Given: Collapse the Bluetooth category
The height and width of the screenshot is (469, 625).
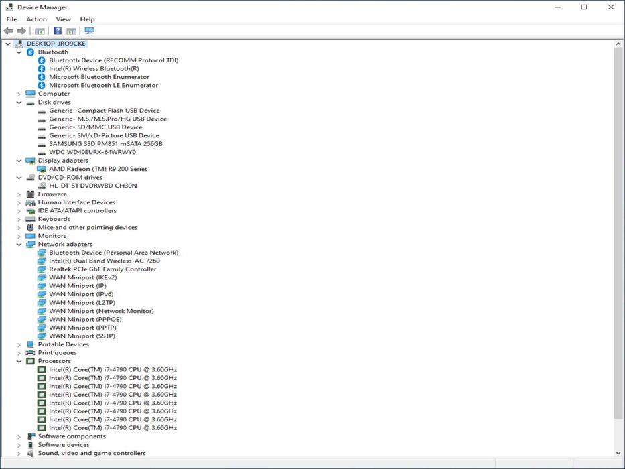Looking at the screenshot, I should [19, 52].
